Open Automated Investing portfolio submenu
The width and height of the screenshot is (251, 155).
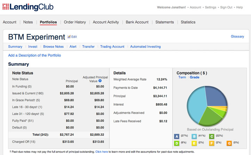pos(145,47)
